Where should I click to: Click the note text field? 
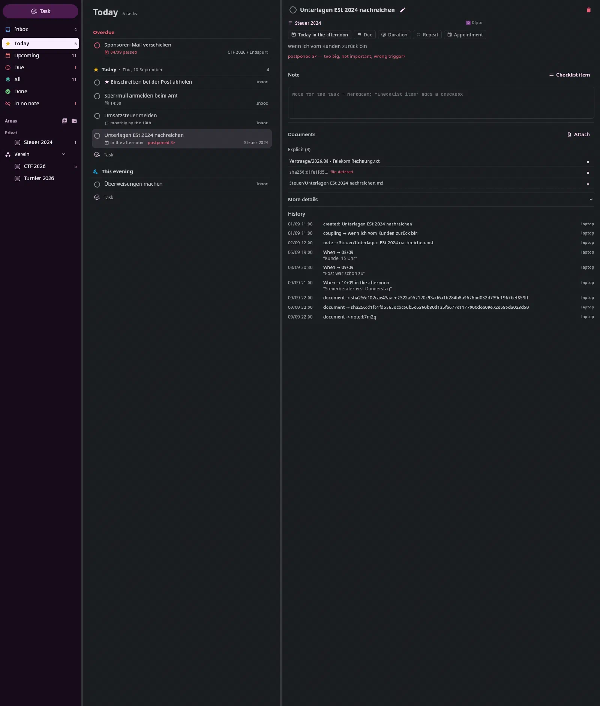click(x=441, y=103)
